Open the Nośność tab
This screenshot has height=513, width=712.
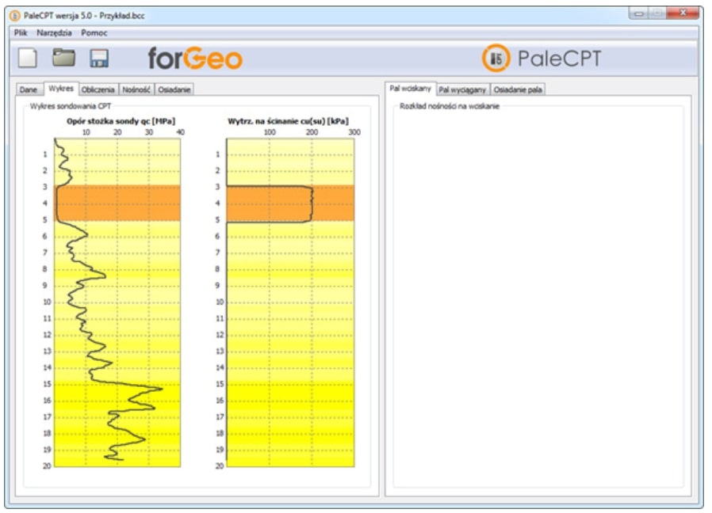136,89
